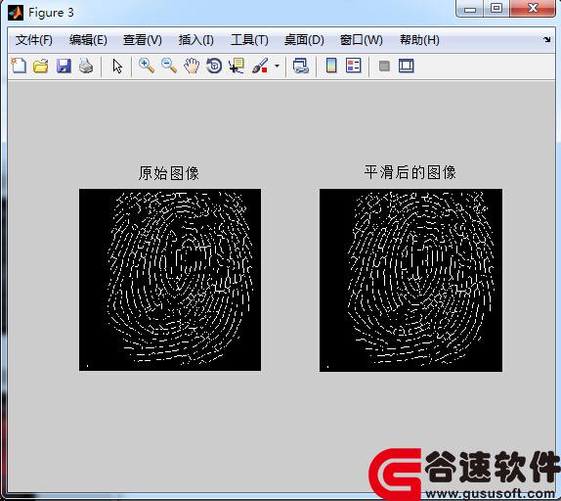561x501 pixels.
Task: Expand the 帮助(H) menu
Action: click(419, 40)
